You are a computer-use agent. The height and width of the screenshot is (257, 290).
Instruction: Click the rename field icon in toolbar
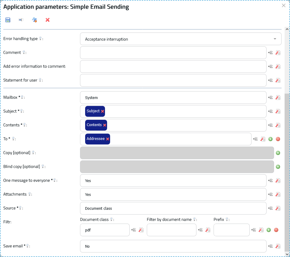coord(21,20)
